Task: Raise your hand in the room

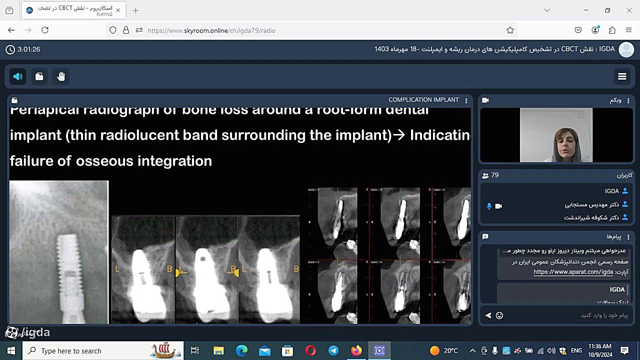Action: tap(61, 76)
